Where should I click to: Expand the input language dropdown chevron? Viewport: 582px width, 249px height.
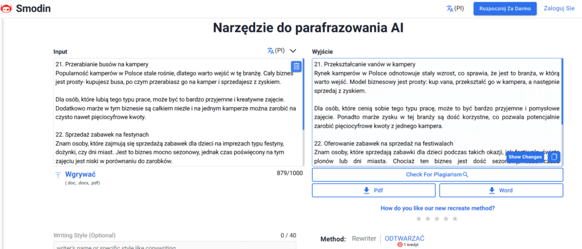click(x=293, y=50)
